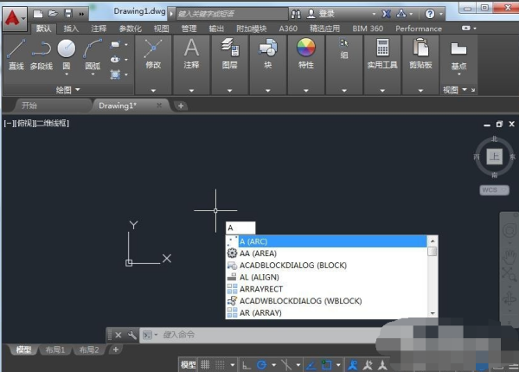The height and width of the screenshot is (372, 519).
Task: Click the color wheel in 特性 panel
Action: click(306, 48)
